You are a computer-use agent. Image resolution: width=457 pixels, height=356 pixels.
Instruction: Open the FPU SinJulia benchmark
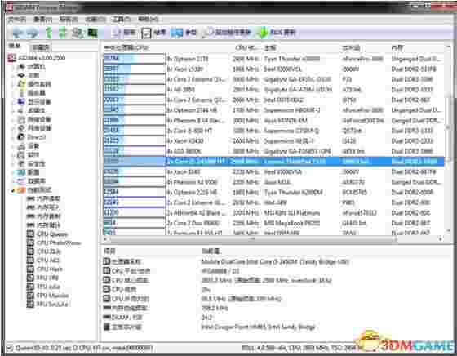coord(47,304)
